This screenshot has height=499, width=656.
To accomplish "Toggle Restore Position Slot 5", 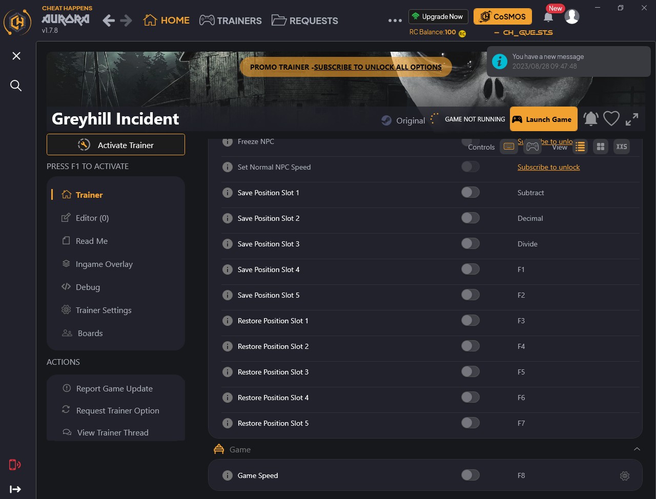I will coord(470,423).
